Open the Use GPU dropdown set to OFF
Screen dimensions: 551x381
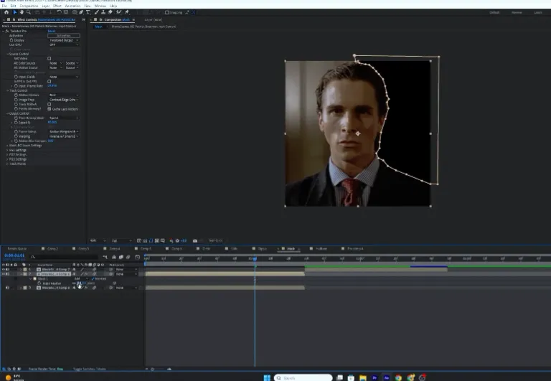coord(64,44)
